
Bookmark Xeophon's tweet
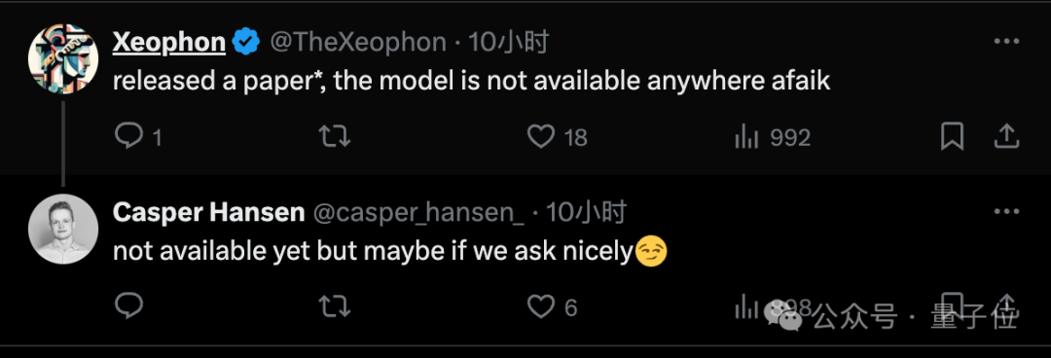(953, 137)
